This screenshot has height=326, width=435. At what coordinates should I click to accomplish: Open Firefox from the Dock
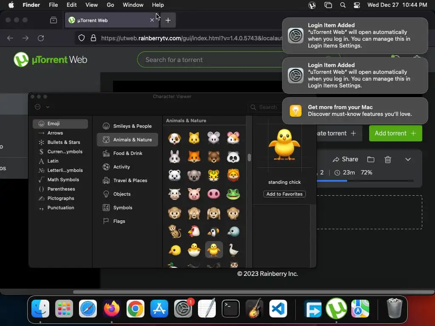[x=112, y=308]
